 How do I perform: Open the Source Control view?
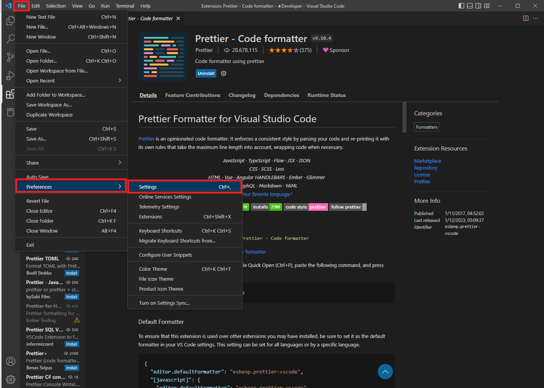click(x=10, y=57)
